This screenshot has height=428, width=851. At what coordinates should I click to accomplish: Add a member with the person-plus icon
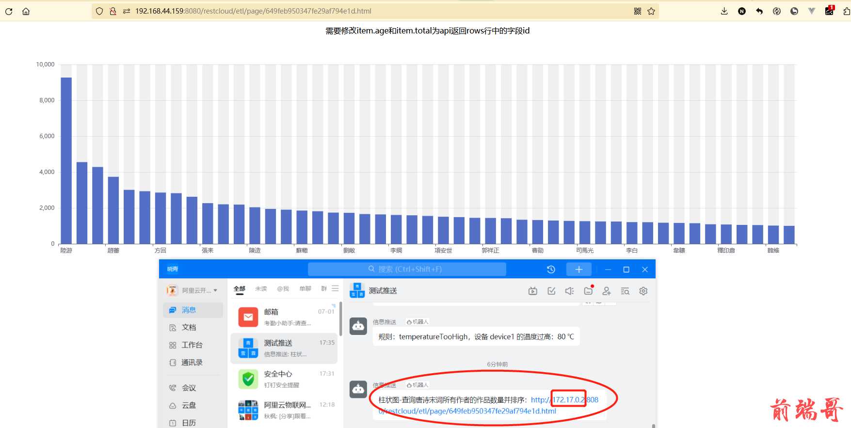[607, 291]
